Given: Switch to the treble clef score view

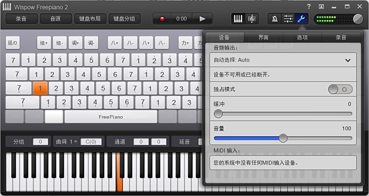Looking at the screenshot, I should coord(252,19).
